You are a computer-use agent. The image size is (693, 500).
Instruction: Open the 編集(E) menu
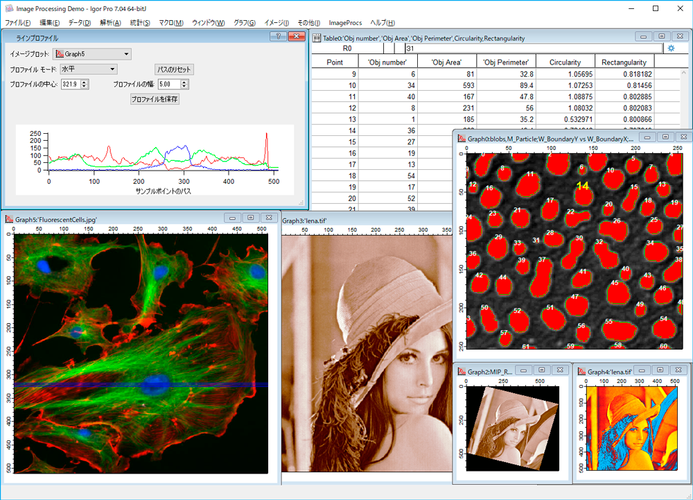[49, 23]
